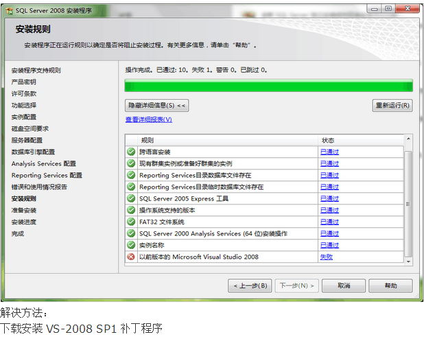Click check icon for SQL Server 2000 Analysis Services
The width and height of the screenshot is (424, 350).
(x=131, y=233)
